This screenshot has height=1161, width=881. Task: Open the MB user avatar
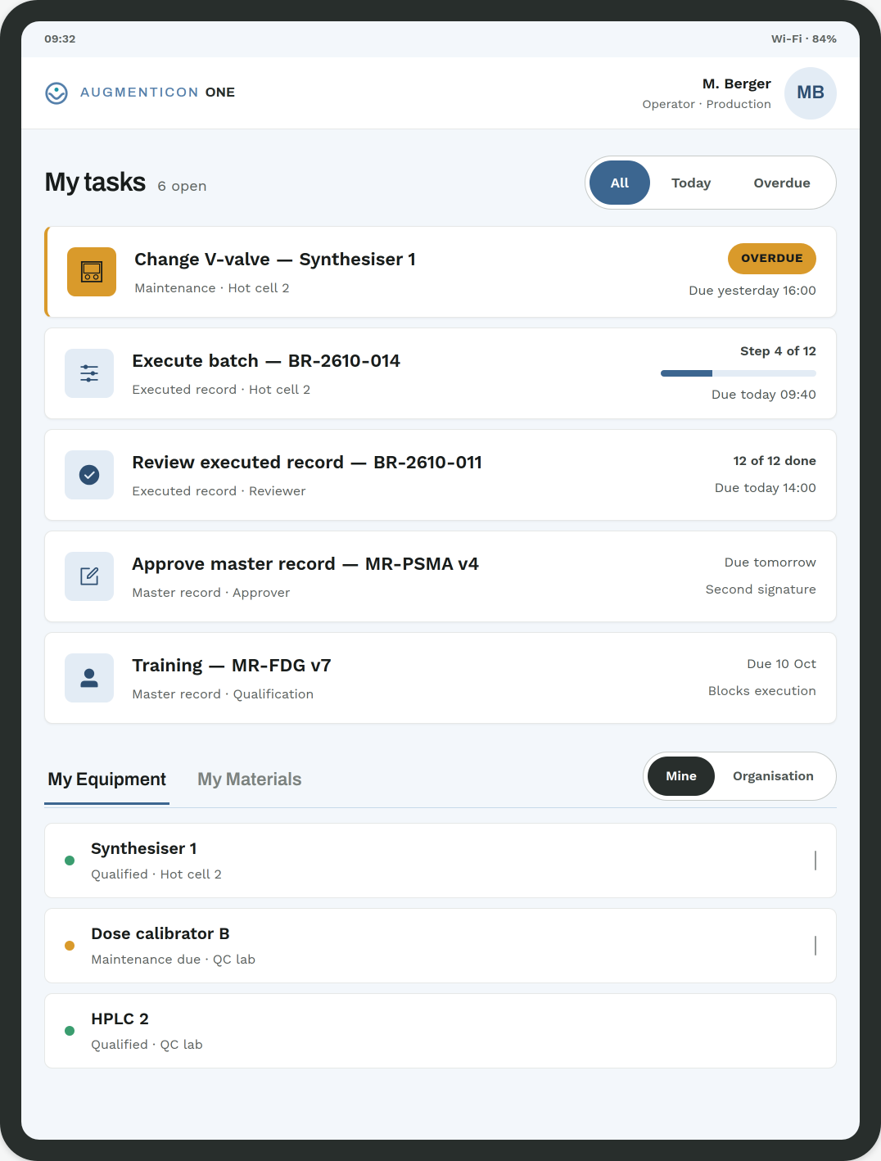tap(811, 93)
